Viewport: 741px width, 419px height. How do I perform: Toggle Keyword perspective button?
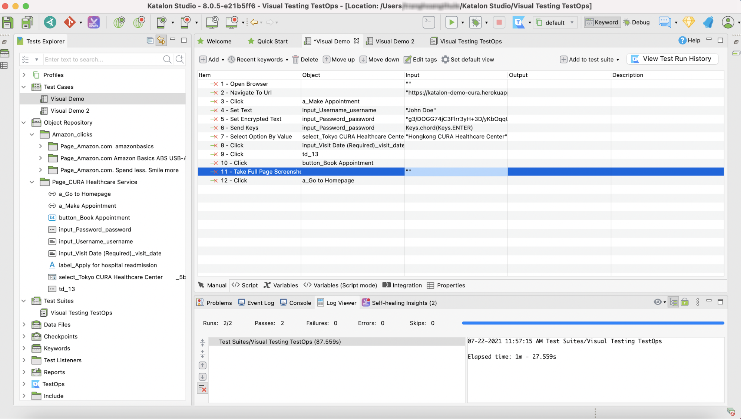tap(602, 22)
